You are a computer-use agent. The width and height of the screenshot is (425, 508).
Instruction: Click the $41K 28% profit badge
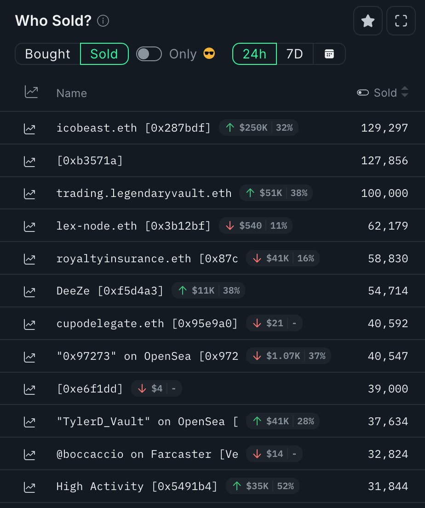283,421
